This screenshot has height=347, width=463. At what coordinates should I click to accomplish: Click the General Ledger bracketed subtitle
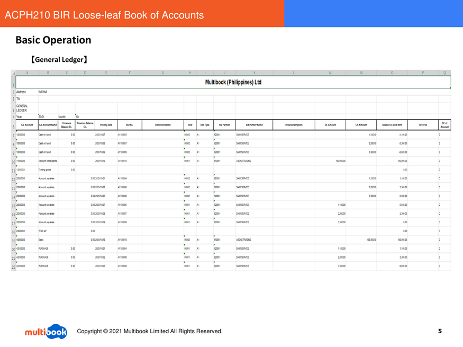click(59, 60)
